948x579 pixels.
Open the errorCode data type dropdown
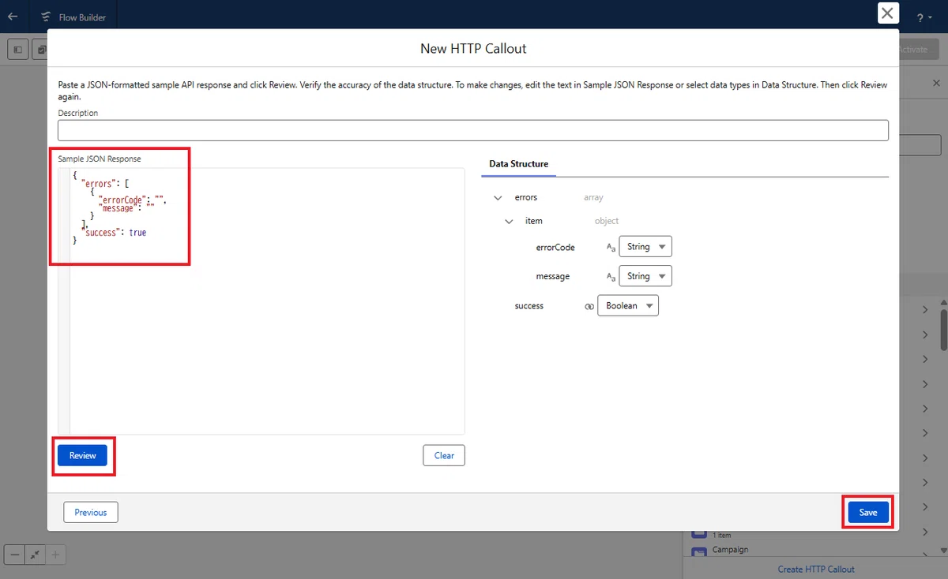(x=645, y=247)
